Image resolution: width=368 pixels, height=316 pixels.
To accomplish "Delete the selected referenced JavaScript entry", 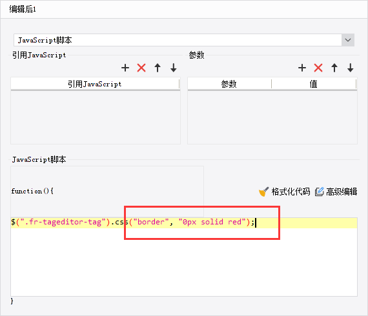I will click(x=141, y=68).
